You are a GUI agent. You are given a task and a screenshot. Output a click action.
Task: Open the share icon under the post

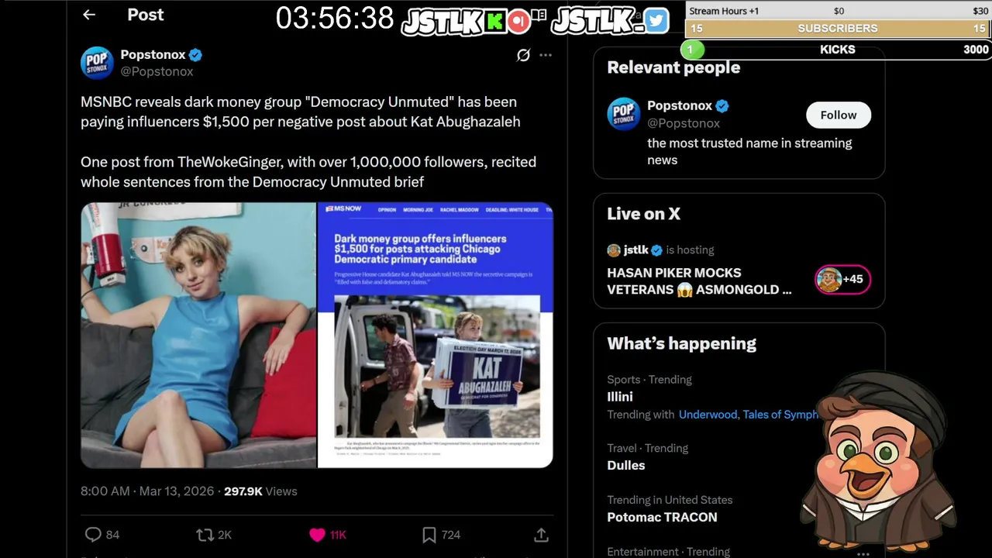pyautogui.click(x=542, y=535)
